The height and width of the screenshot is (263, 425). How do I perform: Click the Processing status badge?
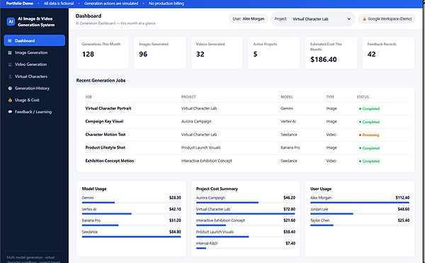pos(369,135)
